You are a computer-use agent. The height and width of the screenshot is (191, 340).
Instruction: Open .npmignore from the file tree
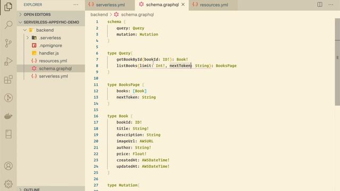[51, 46]
